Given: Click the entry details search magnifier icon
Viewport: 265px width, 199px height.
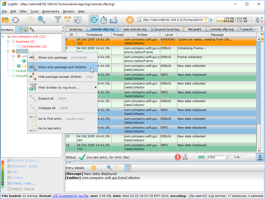Looking at the screenshot, I should tap(109, 168).
